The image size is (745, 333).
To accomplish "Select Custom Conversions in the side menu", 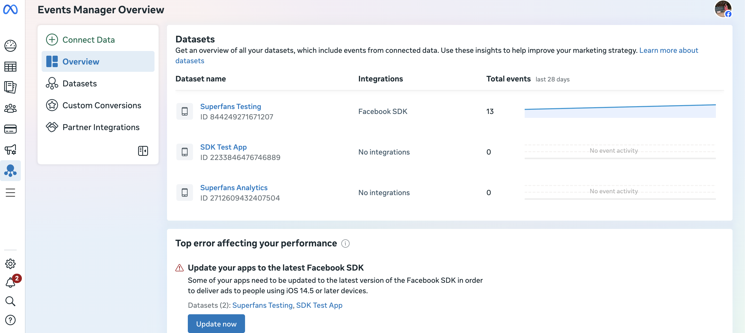I will point(101,105).
